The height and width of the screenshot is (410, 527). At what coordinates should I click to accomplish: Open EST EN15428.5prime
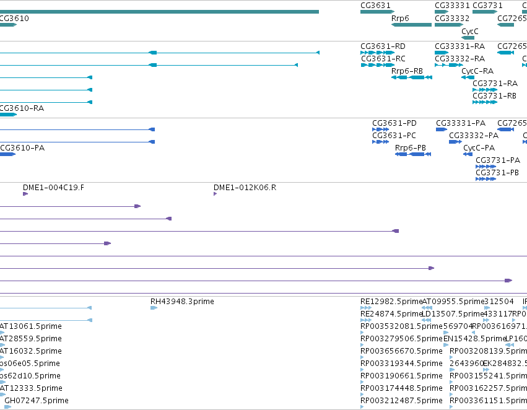tap(474, 339)
